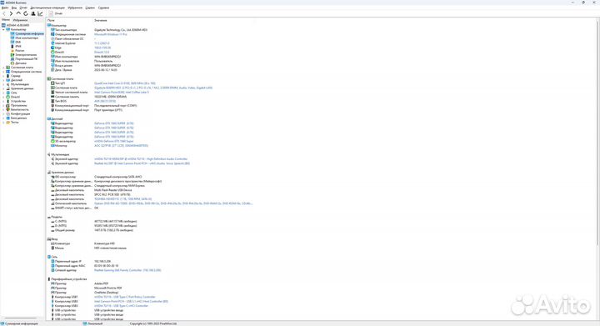This screenshot has height=326, width=600.
Task: Open the Электропитание tree icon
Action: (x=12, y=55)
